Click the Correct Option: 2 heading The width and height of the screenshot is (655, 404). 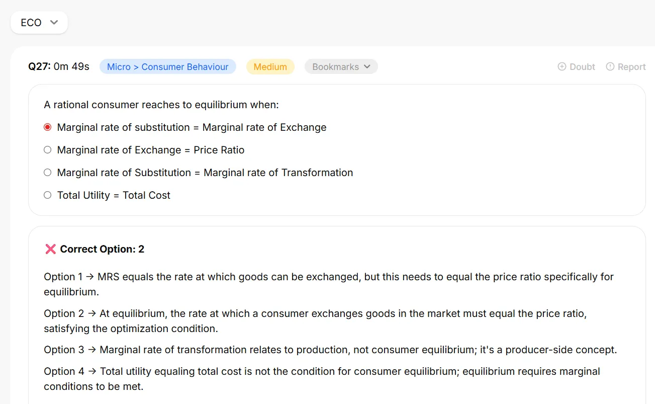(102, 249)
